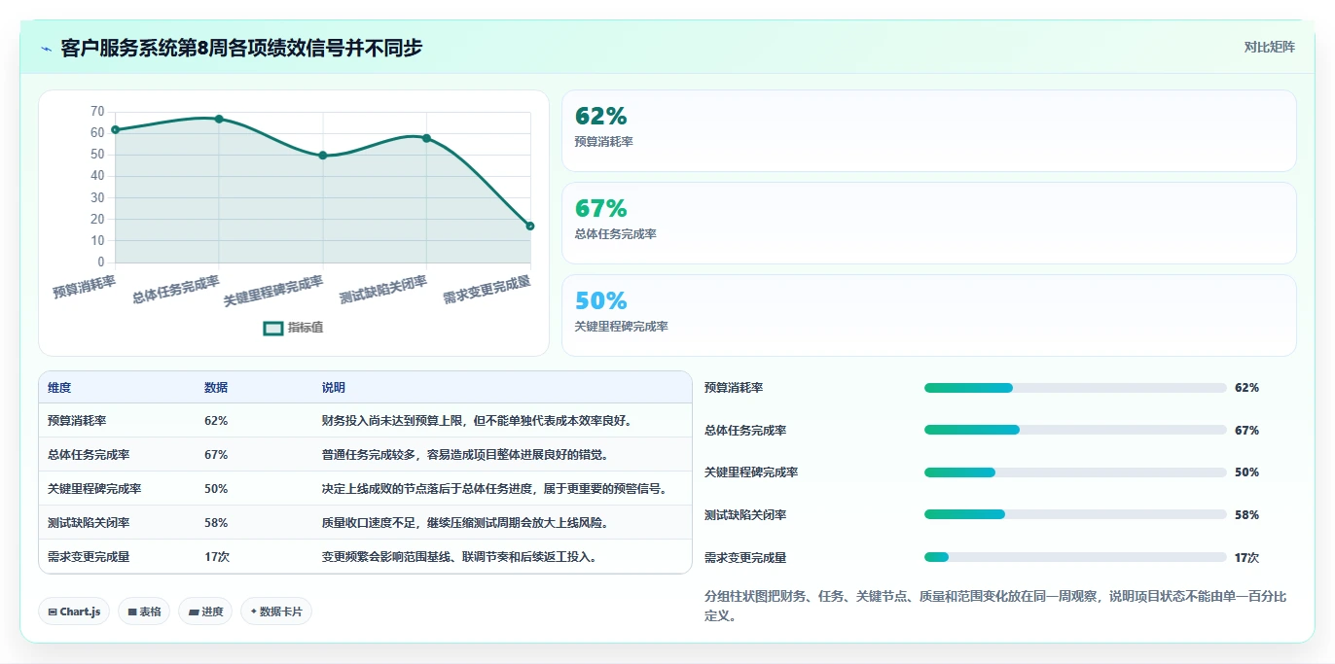The height and width of the screenshot is (664, 1335).
Task: Click the icon in 进度 chip
Action: pyautogui.click(x=194, y=612)
